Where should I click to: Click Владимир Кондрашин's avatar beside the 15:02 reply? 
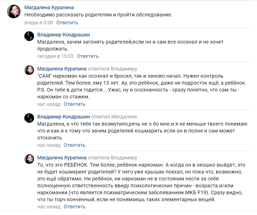pyautogui.click(x=29, y=36)
